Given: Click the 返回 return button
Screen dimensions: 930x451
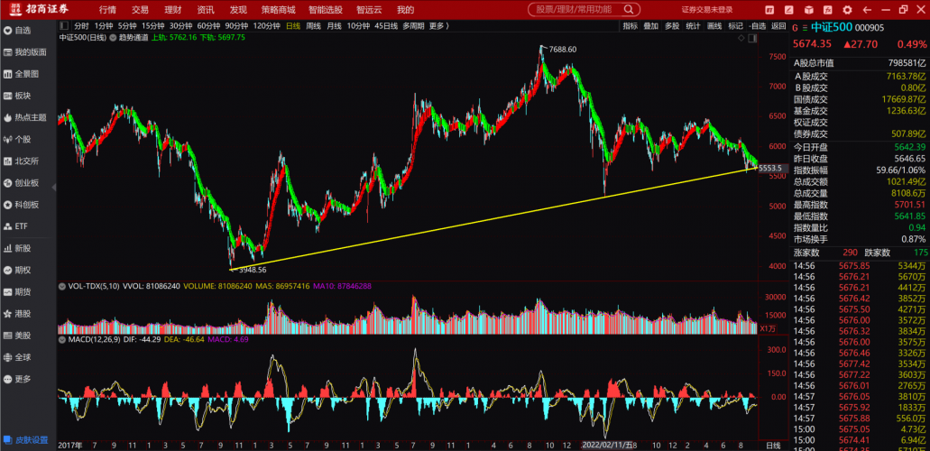Looking at the screenshot, I should tap(778, 26).
